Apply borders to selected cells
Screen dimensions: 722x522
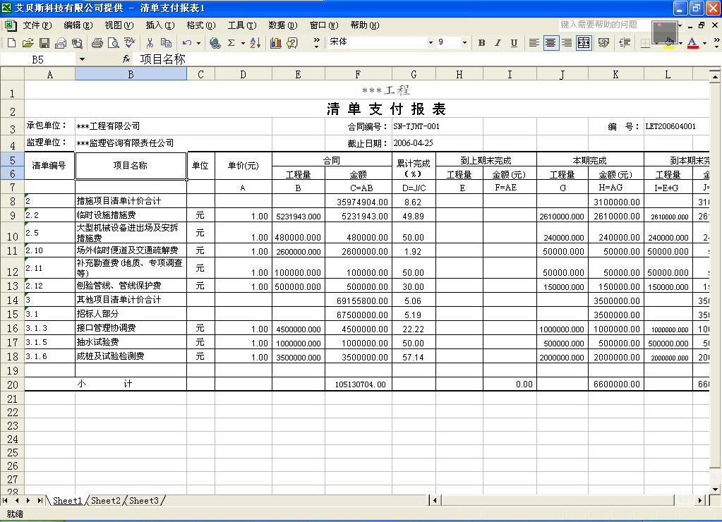645,43
